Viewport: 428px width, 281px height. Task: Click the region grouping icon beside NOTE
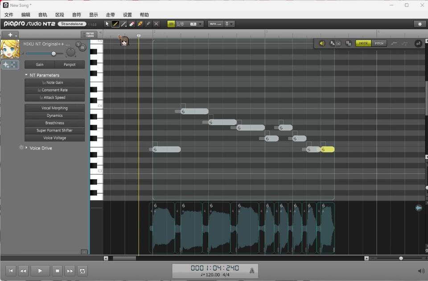click(349, 43)
